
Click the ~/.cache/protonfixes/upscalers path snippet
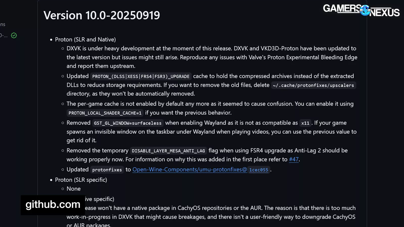[x=313, y=85]
